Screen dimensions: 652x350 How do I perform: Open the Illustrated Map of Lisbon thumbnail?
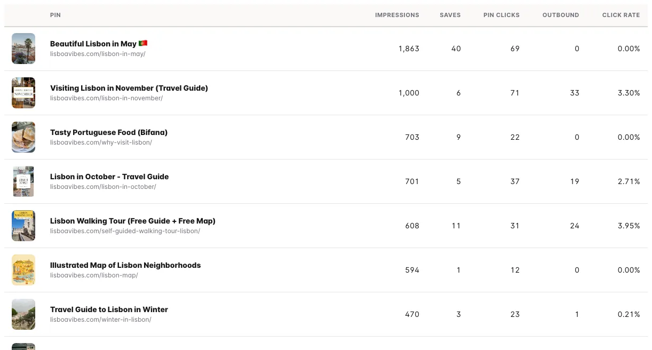pos(23,270)
